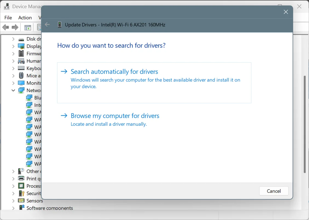Select the Other devices icon
This screenshot has height=220, width=309.
click(21, 171)
